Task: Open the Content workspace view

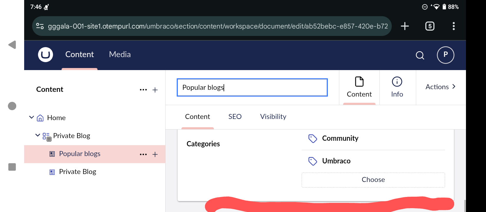Action: (x=359, y=87)
